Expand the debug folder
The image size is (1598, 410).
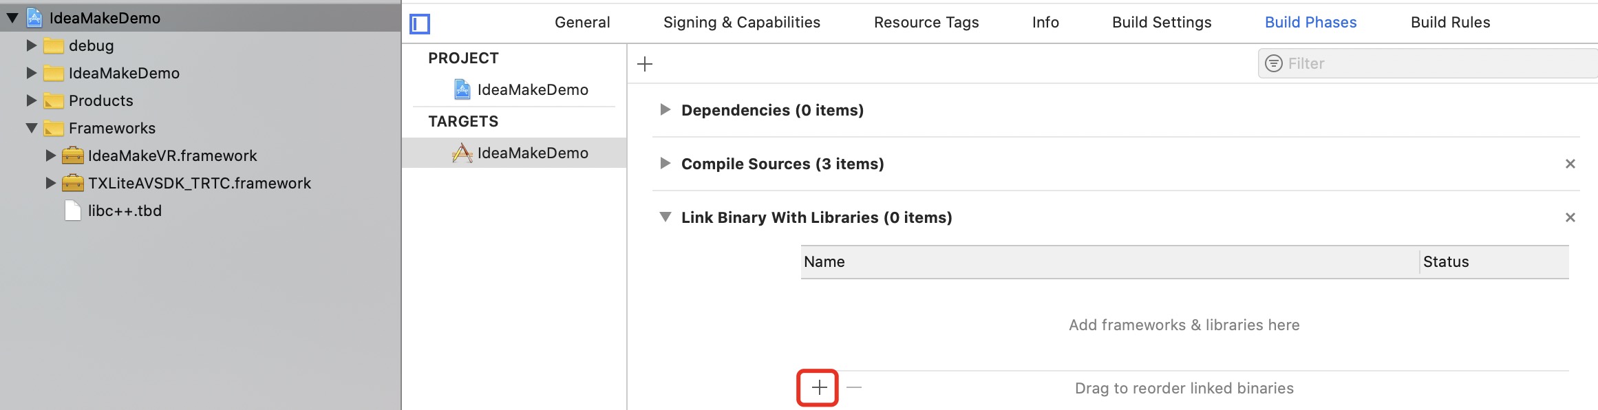click(31, 45)
